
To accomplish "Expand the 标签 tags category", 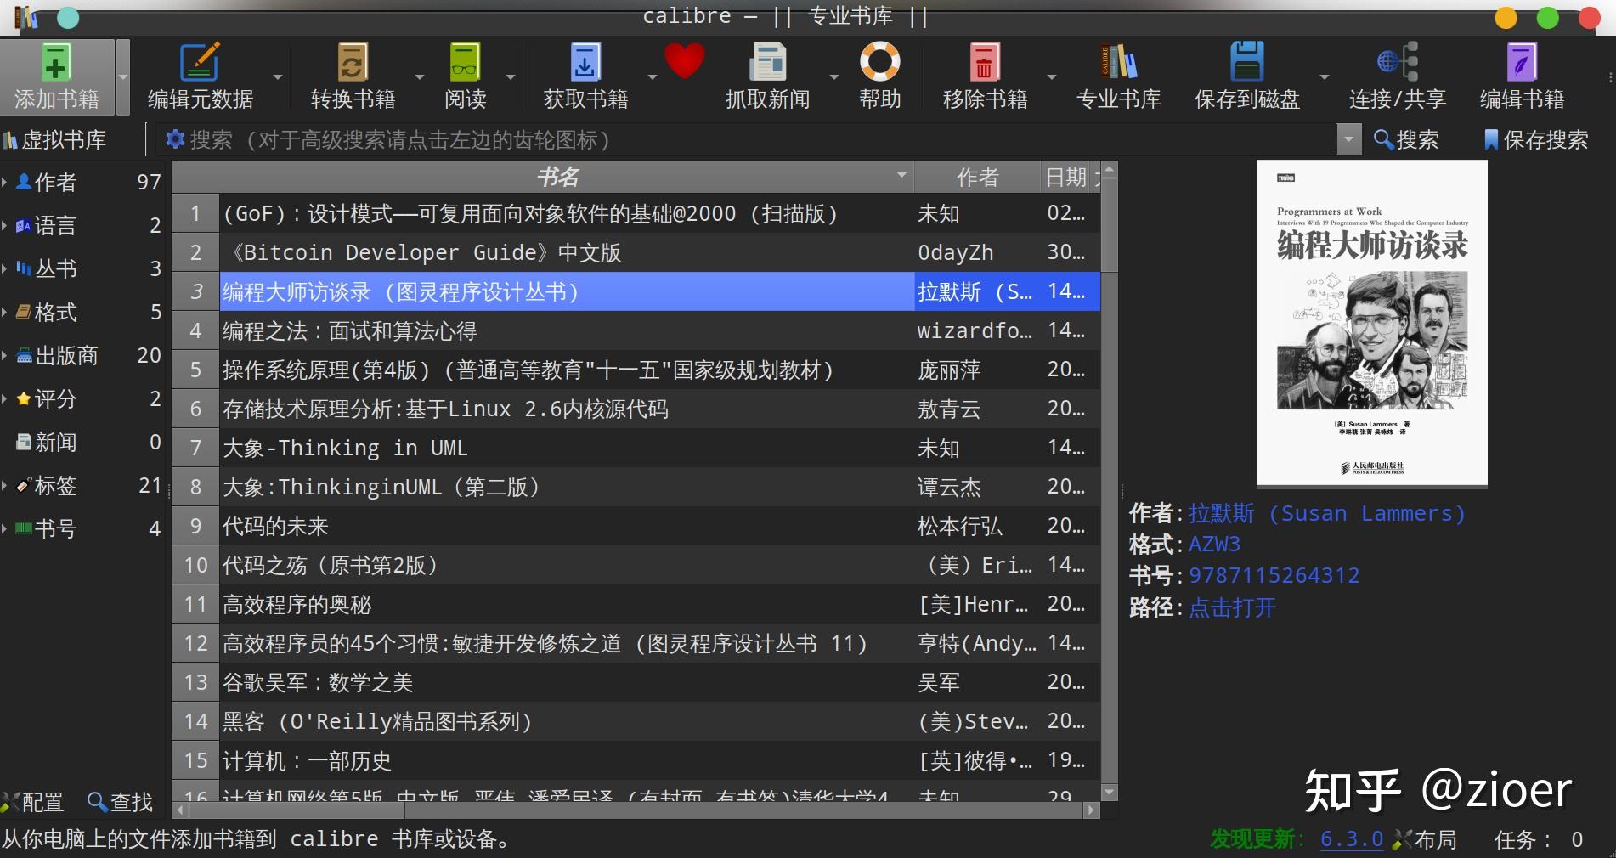I will (x=5, y=485).
